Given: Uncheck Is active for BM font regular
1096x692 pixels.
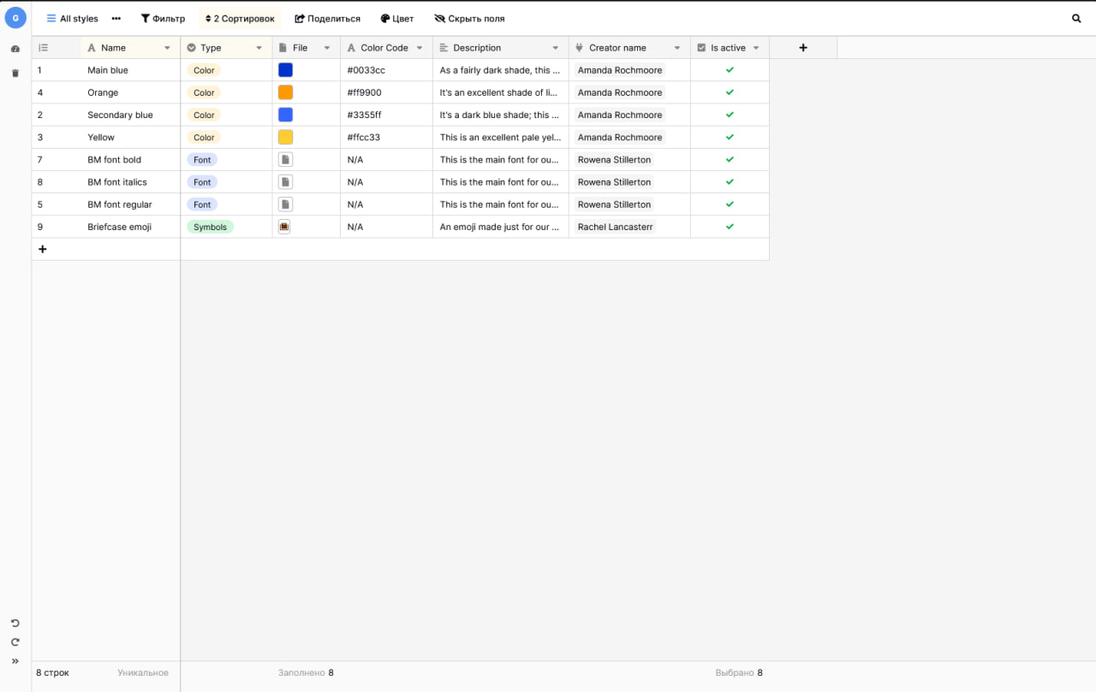Looking at the screenshot, I should 730,204.
